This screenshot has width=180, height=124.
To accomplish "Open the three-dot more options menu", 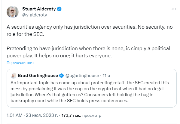I will (174, 9).
